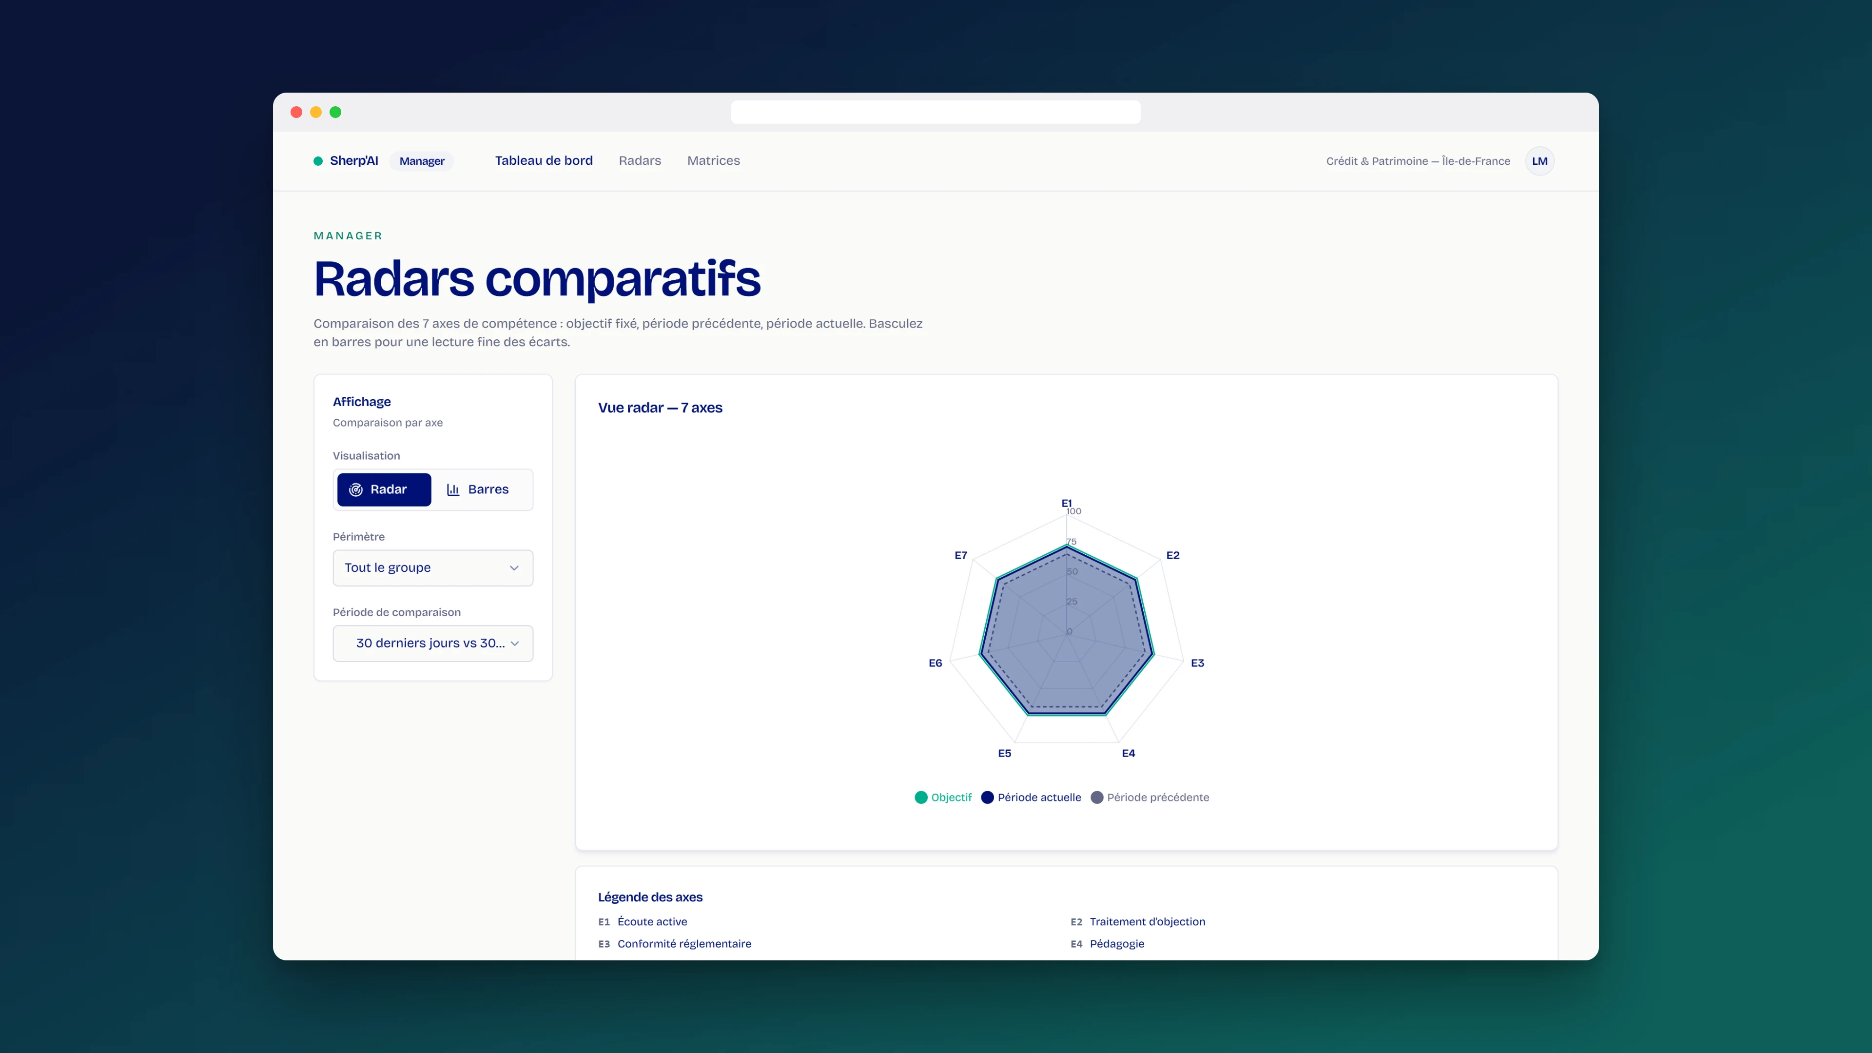Click the Manager role badge
Viewport: 1872px width, 1053px height.
[x=422, y=161]
